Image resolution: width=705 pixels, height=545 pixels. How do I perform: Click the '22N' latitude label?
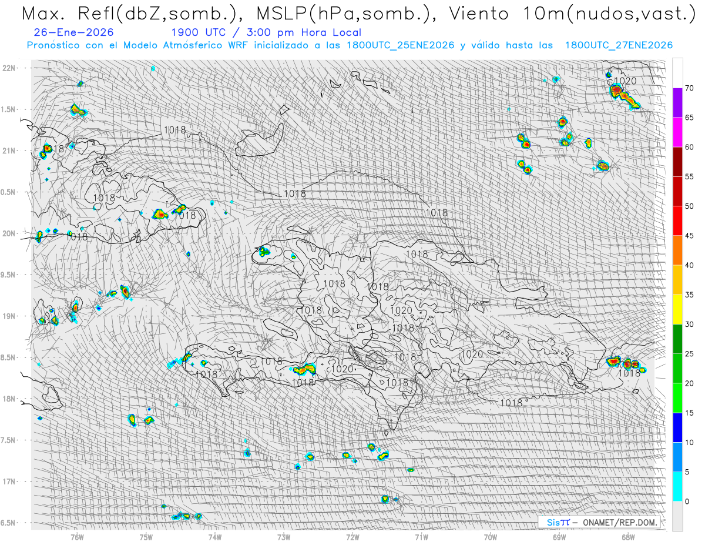pyautogui.click(x=9, y=68)
